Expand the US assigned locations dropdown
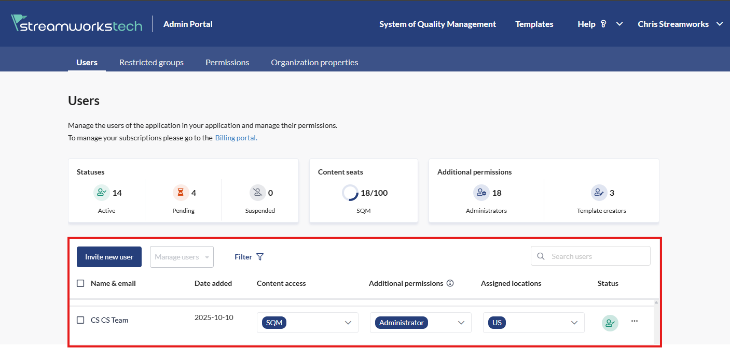 coord(574,323)
